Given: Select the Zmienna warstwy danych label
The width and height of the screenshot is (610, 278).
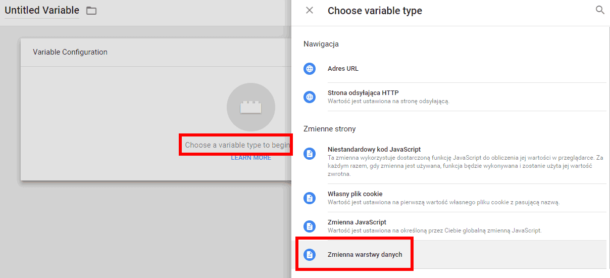Looking at the screenshot, I should tap(365, 255).
